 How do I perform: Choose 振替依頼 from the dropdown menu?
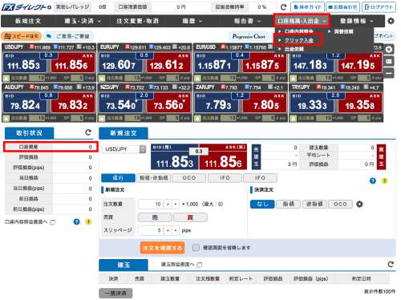click(x=343, y=31)
